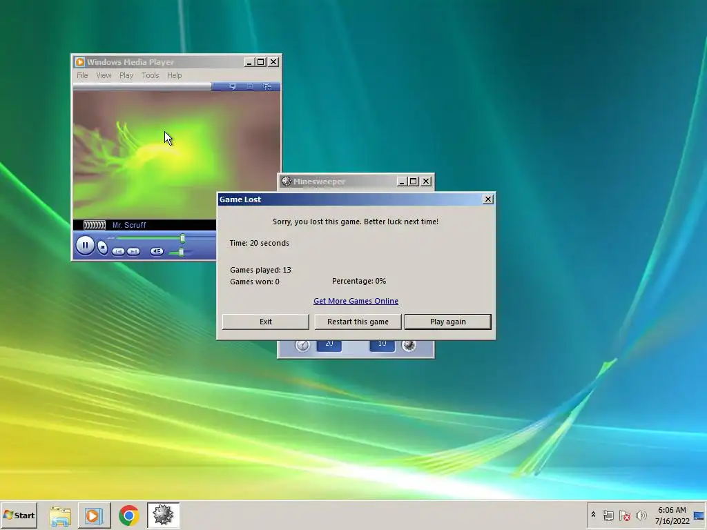The width and height of the screenshot is (707, 530).
Task: Click the Minesweeper elapsed time display
Action: 329,345
